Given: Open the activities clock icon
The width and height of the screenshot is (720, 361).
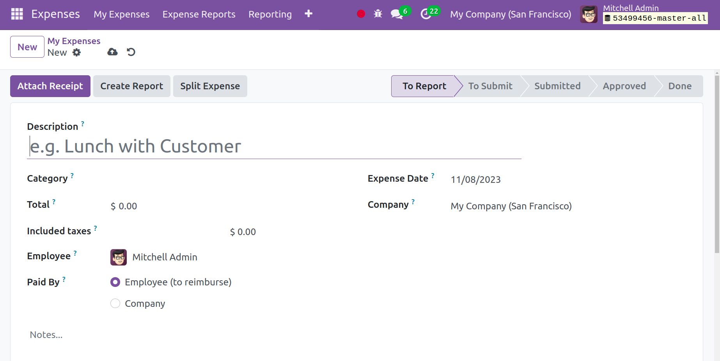Looking at the screenshot, I should 426,14.
